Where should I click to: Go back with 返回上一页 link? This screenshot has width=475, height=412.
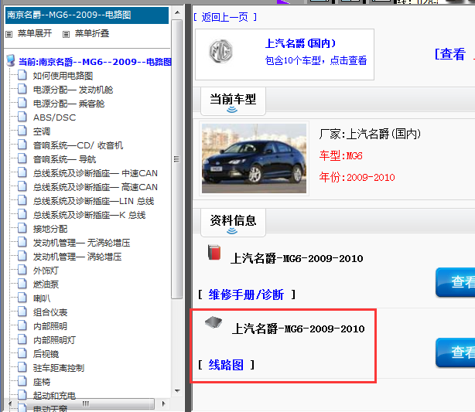point(225,17)
